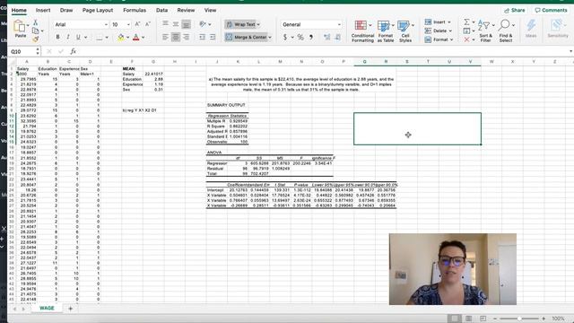This screenshot has height=323, width=574.
Task: Align cell contents to middle
Action: click(x=176, y=24)
